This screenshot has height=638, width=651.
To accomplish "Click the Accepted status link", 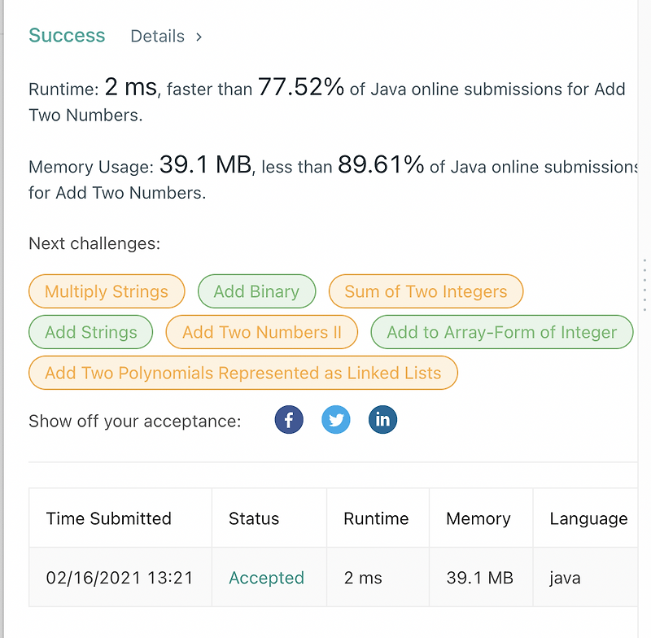I will 266,578.
